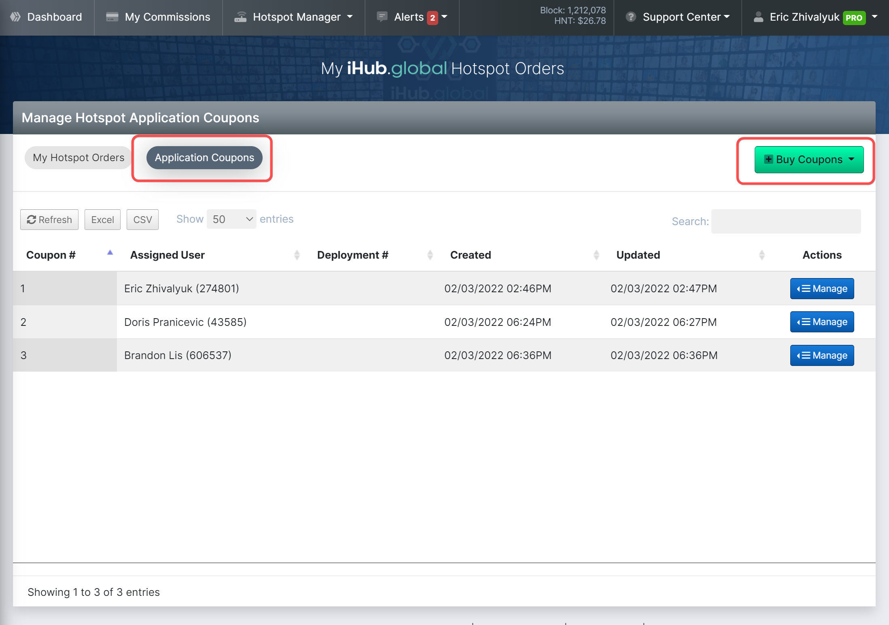Click the Alerts chat bubble icon
889x625 pixels.
point(382,17)
